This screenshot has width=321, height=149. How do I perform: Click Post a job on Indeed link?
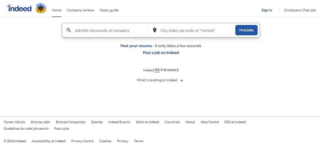point(161,52)
